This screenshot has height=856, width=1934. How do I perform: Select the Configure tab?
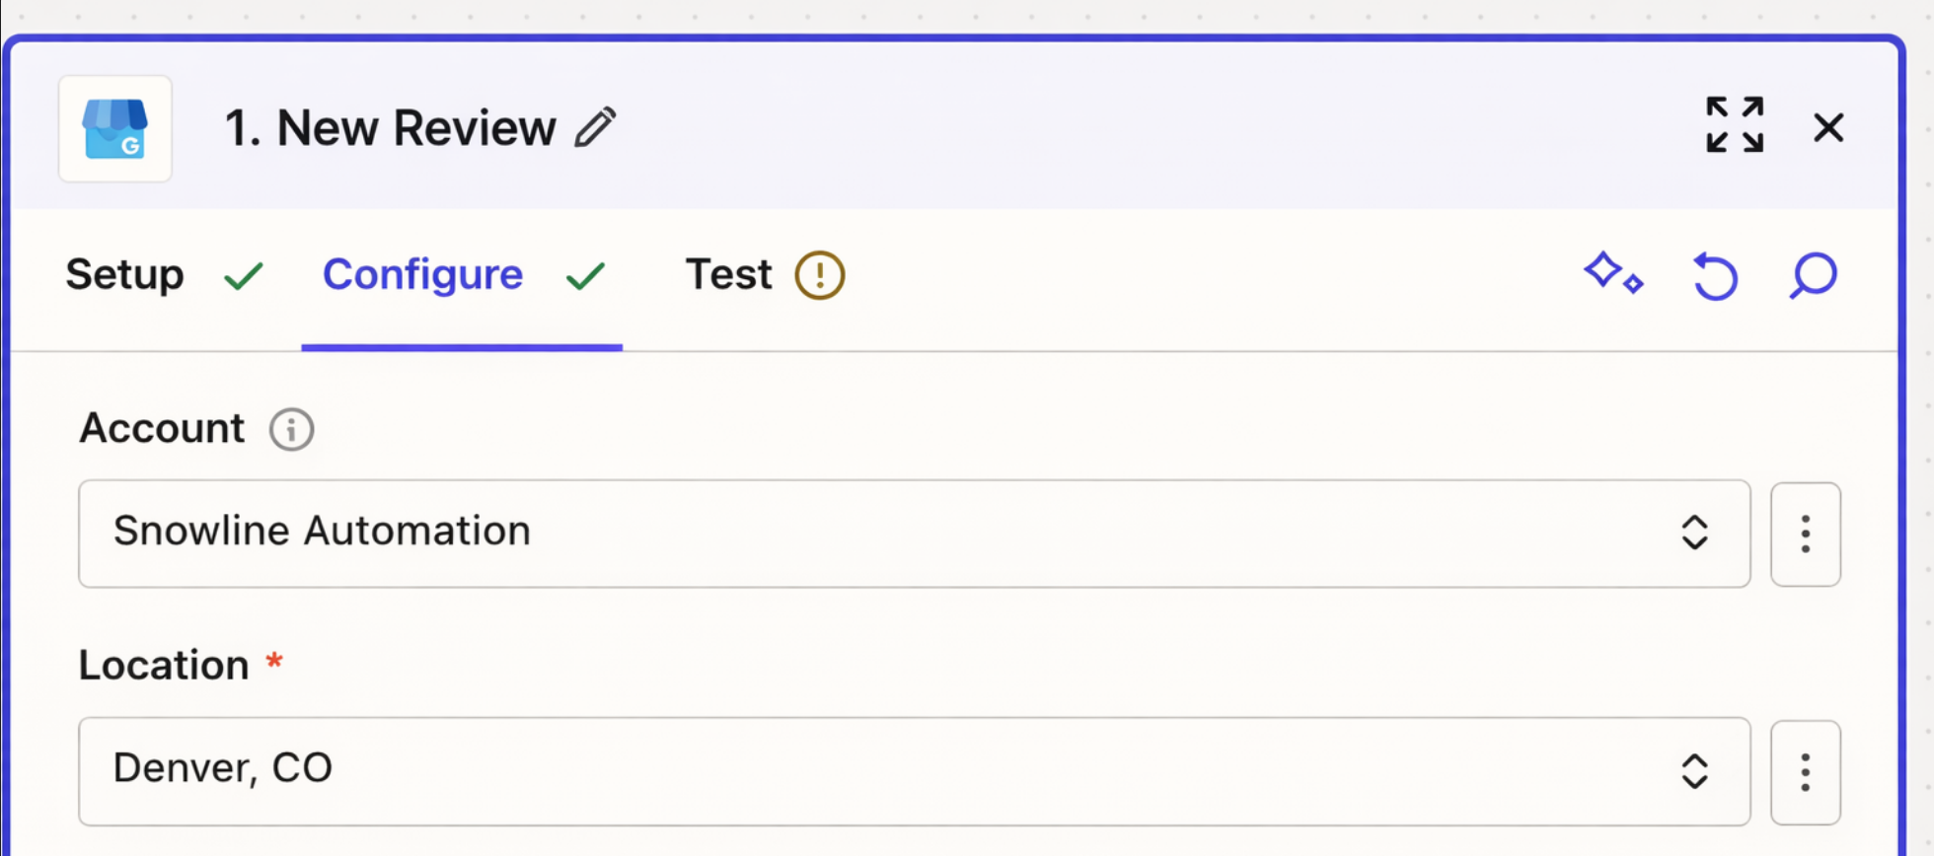(x=422, y=276)
